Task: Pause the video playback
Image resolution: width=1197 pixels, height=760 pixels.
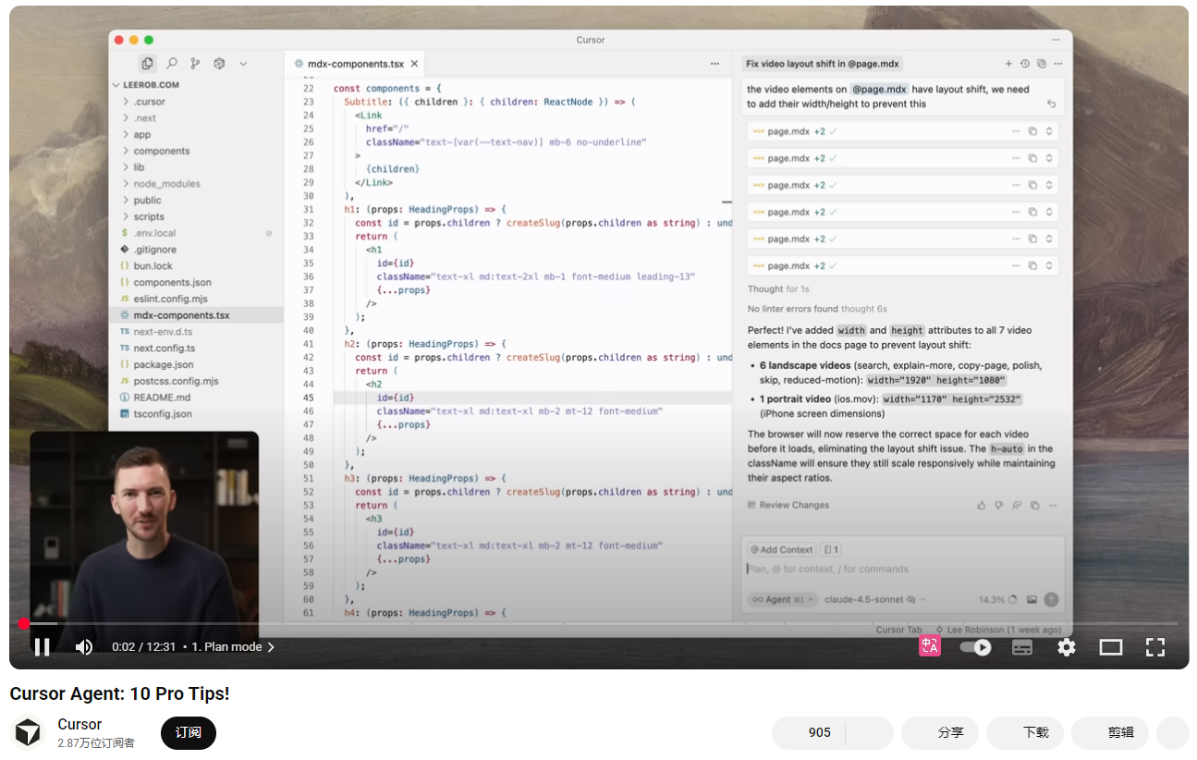Action: [42, 647]
